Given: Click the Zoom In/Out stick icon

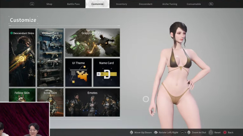Looking at the screenshot, I should point(189,133).
